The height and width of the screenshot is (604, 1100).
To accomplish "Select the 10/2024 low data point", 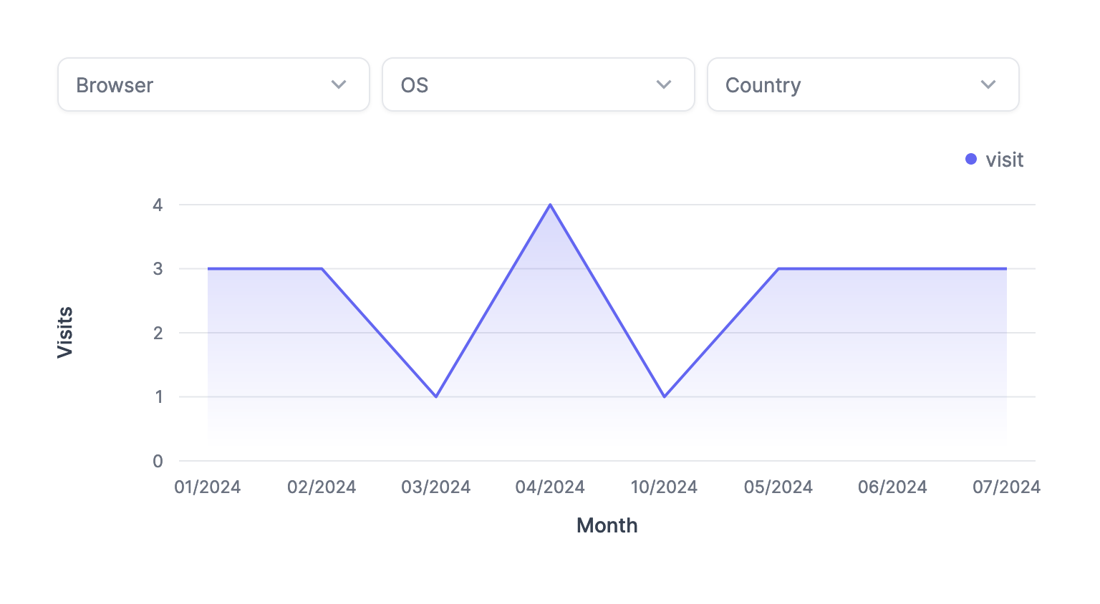I will pos(665,396).
